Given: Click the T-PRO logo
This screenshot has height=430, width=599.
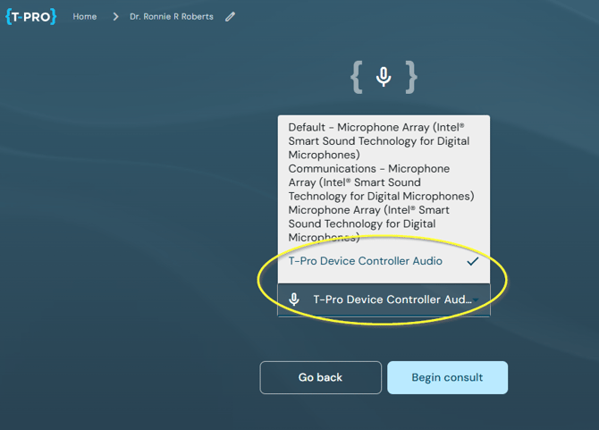Looking at the screenshot, I should (x=31, y=16).
